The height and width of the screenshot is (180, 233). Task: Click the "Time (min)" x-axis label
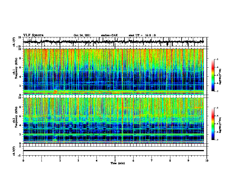coord(118,163)
